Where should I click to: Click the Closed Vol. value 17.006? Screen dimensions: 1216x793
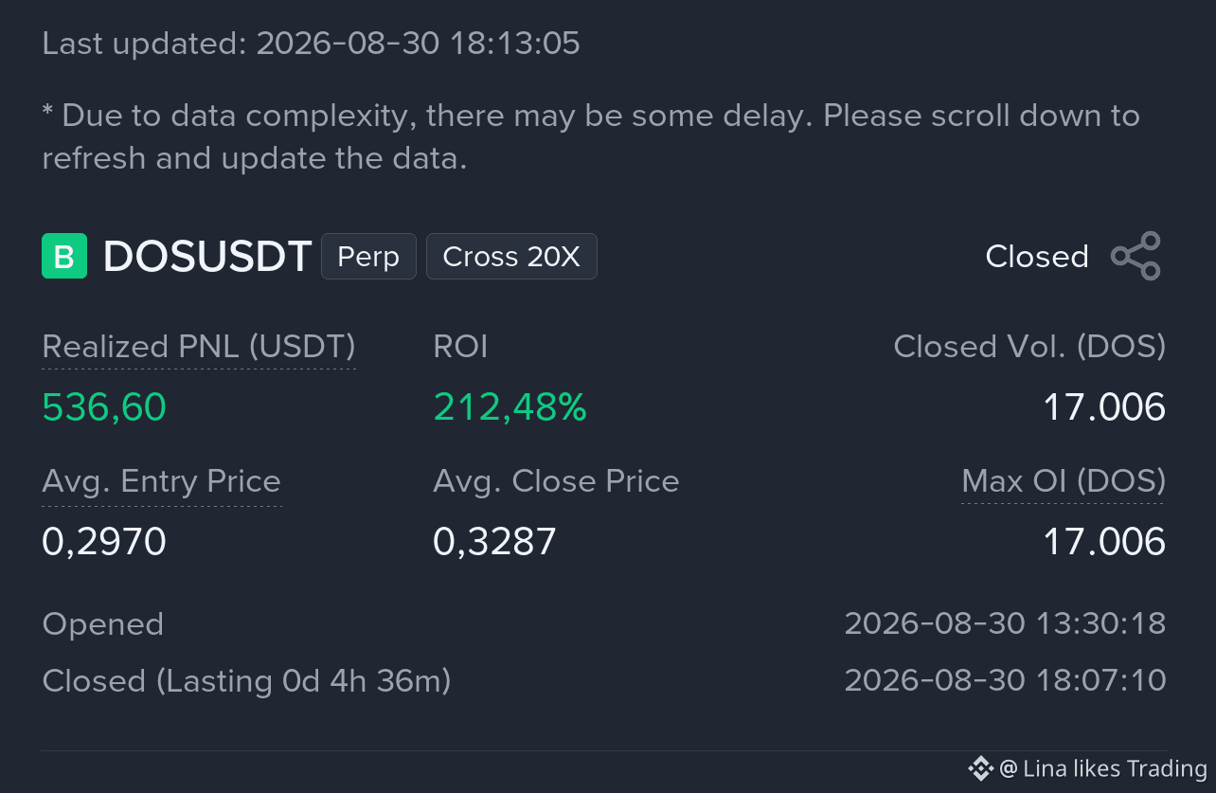pyautogui.click(x=1104, y=407)
